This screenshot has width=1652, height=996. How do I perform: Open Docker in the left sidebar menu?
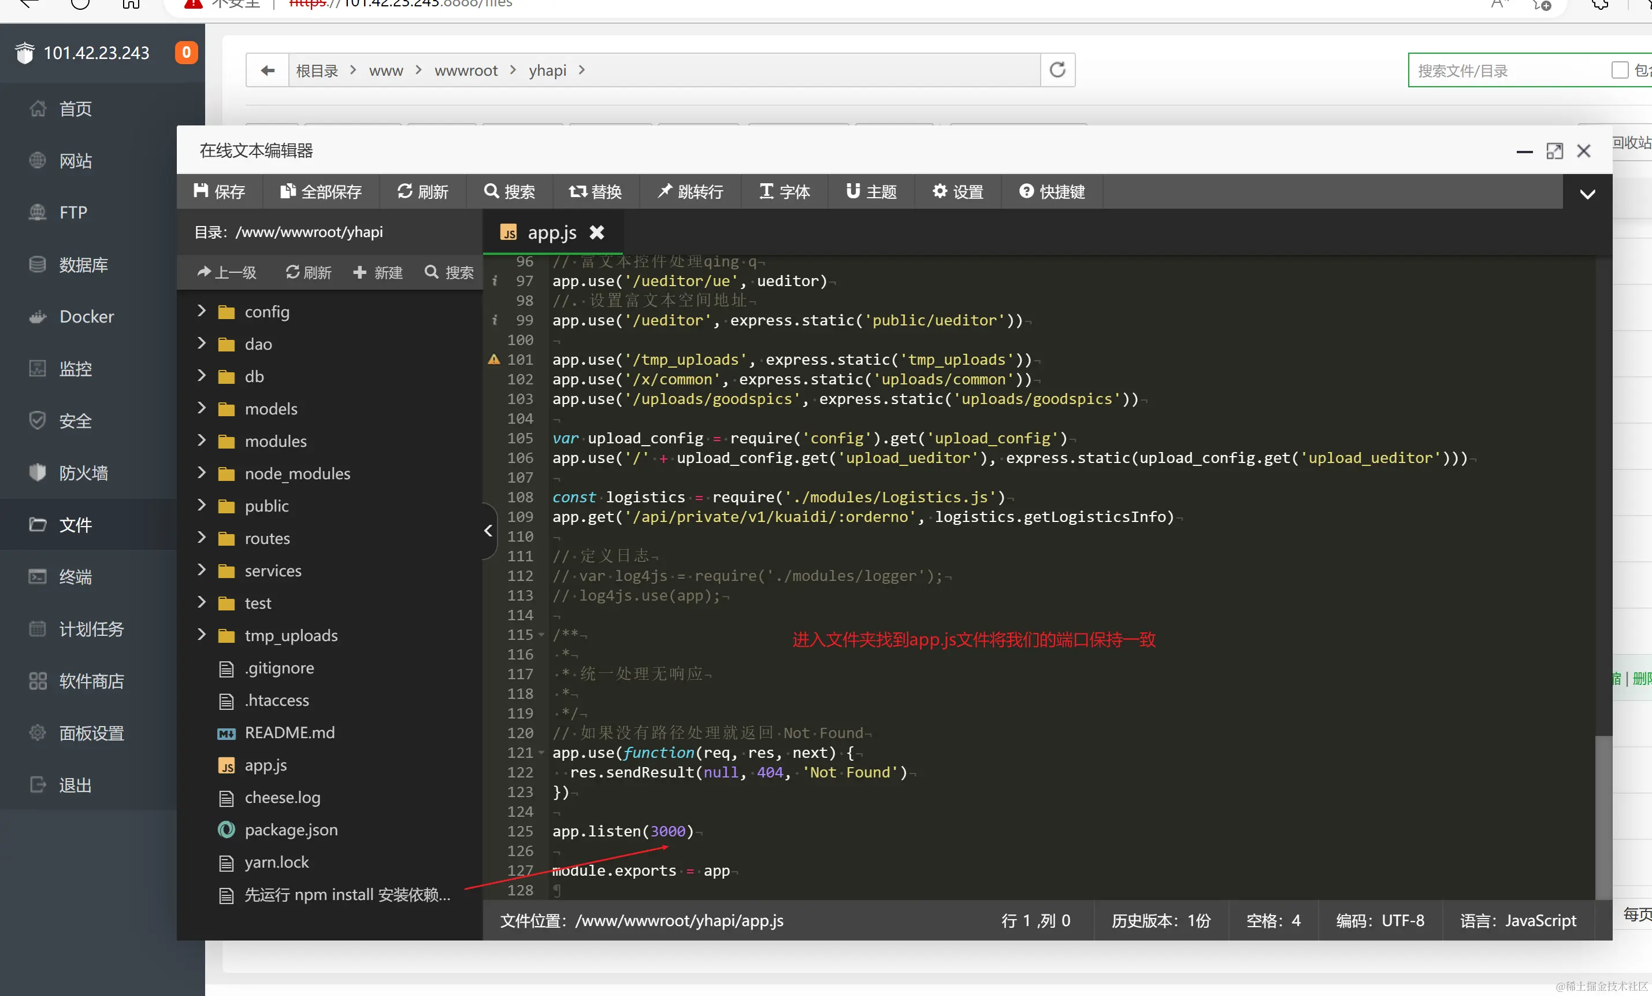point(87,317)
